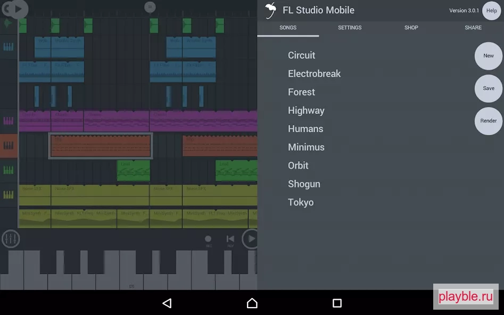Tap Android recent apps button

point(337,303)
